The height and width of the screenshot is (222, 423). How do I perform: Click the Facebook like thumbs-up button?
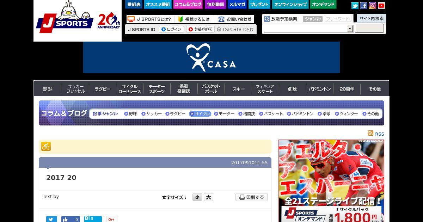pyautogui.click(x=70, y=219)
